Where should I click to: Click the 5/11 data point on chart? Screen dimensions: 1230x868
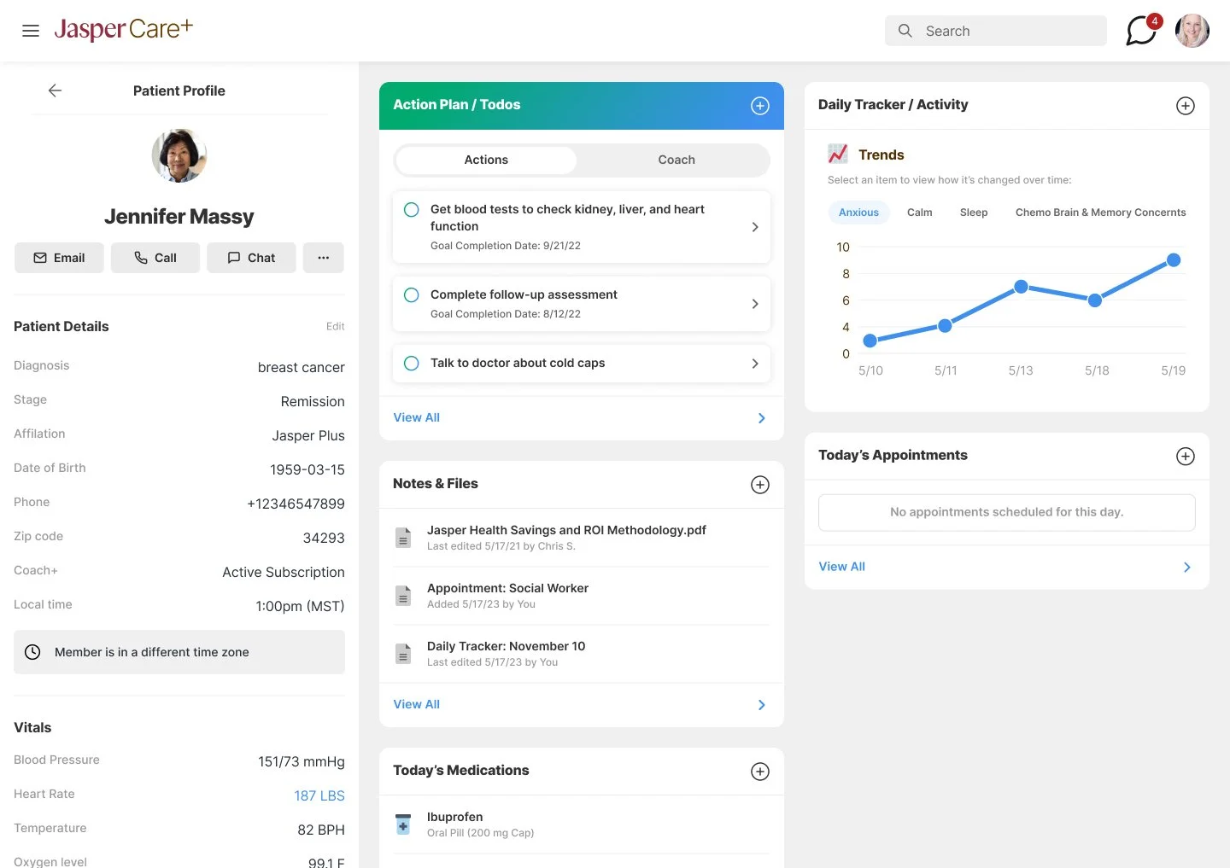[945, 325]
